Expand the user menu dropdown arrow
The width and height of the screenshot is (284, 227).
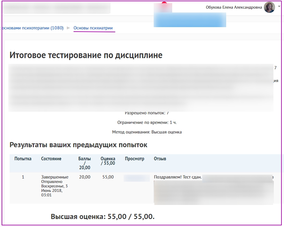point(279,6)
